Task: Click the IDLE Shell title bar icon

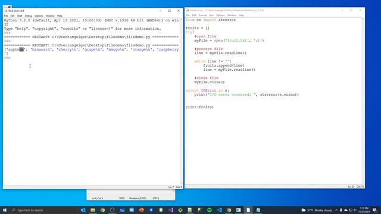Action: [x=6, y=11]
